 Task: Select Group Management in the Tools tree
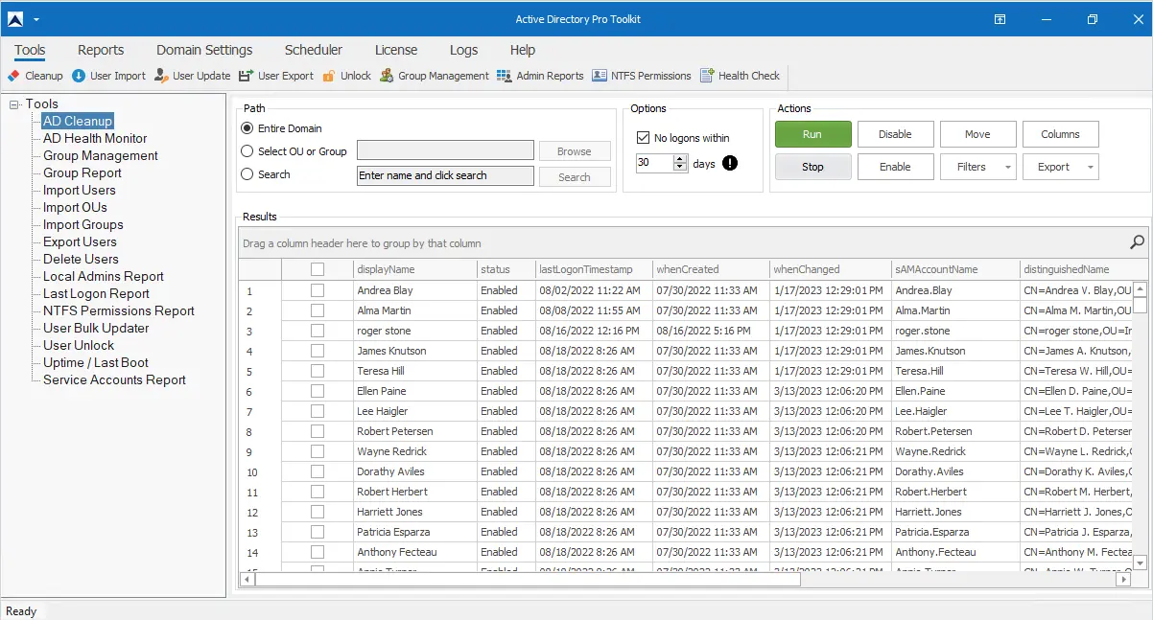point(101,156)
